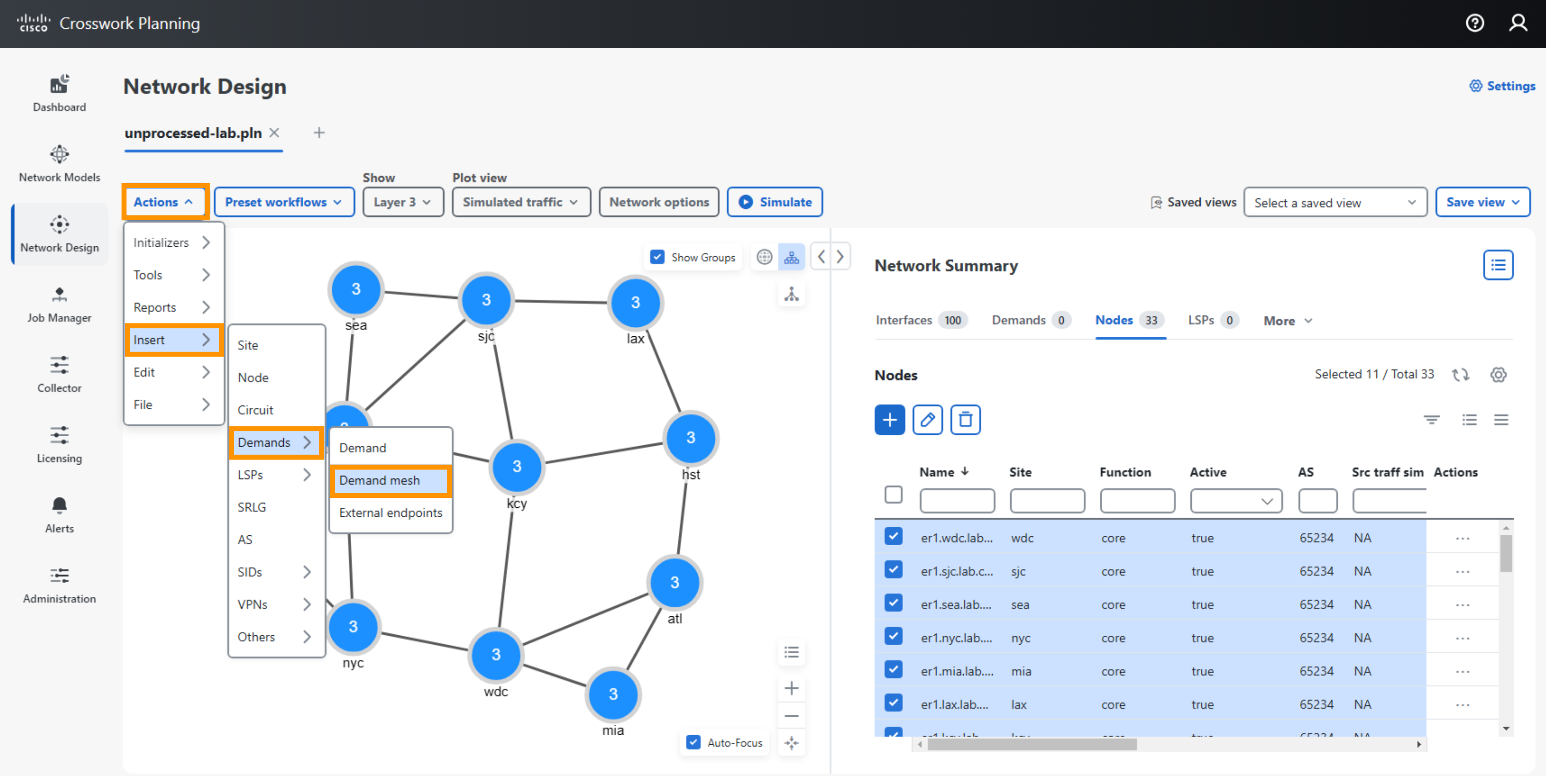Click the layout tree icon below view buttons
The image size is (1546, 776).
tap(791, 293)
